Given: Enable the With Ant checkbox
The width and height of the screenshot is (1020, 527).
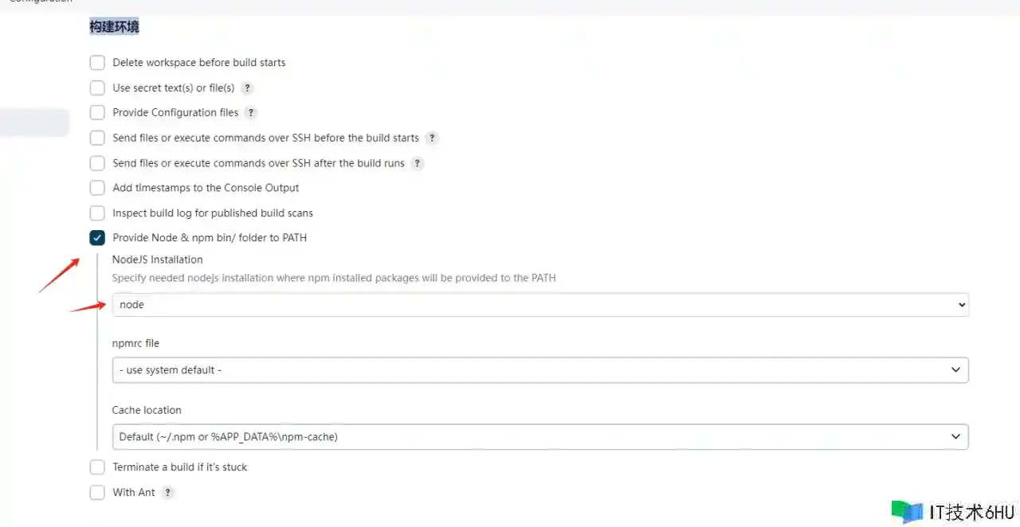Looking at the screenshot, I should coord(97,493).
